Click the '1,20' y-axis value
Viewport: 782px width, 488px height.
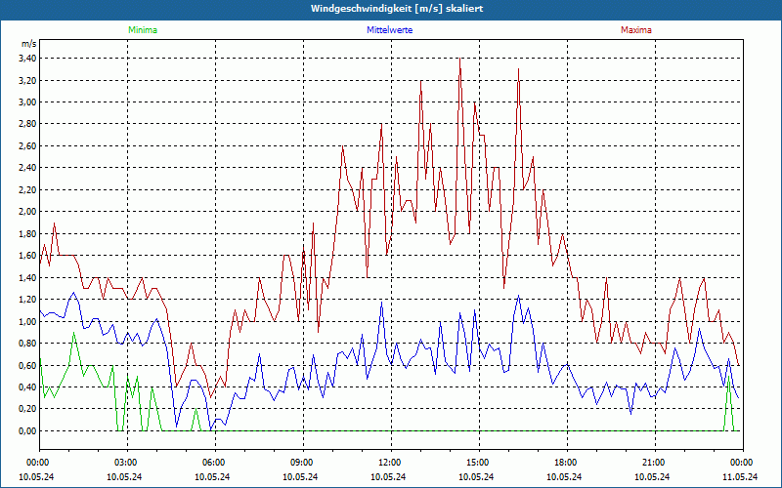click(x=28, y=300)
